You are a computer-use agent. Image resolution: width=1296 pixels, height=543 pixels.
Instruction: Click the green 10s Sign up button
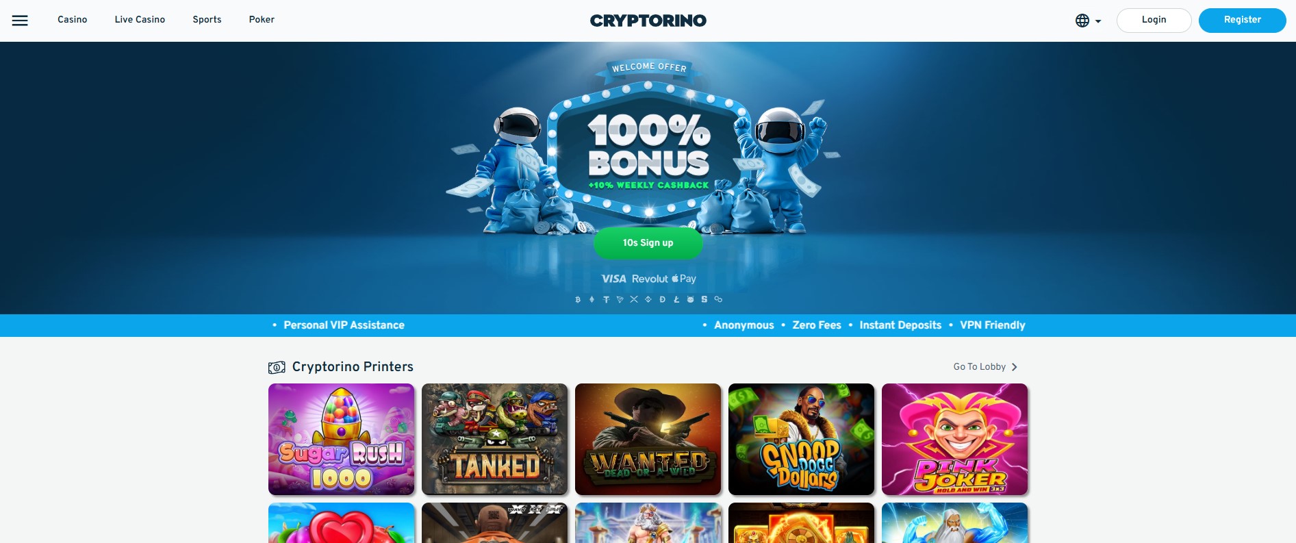648,243
